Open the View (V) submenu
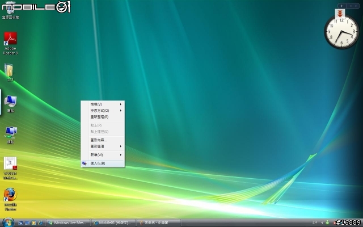 [103, 104]
